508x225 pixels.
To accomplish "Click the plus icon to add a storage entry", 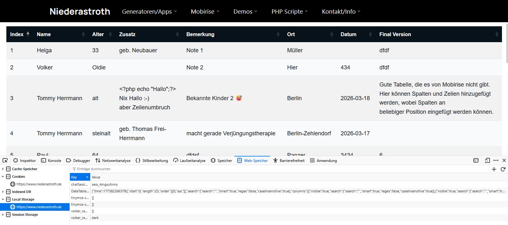I will 494,169.
